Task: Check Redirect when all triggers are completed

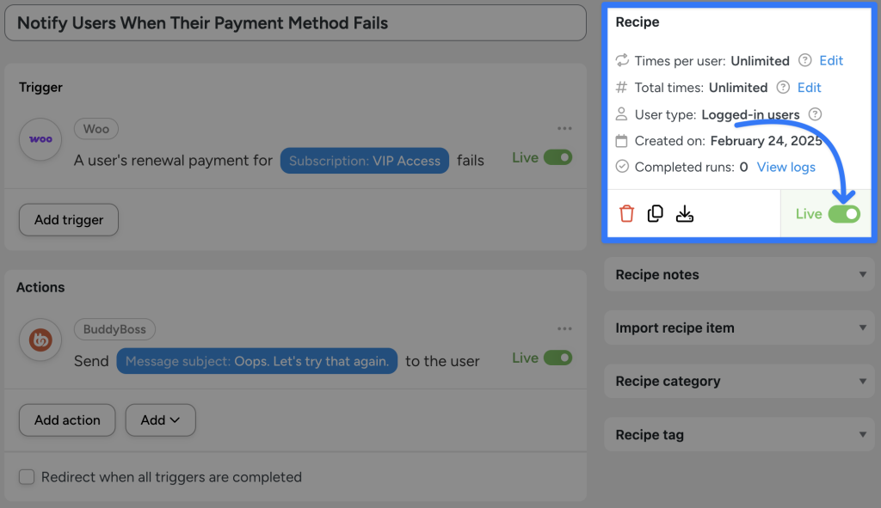Action: pyautogui.click(x=27, y=476)
